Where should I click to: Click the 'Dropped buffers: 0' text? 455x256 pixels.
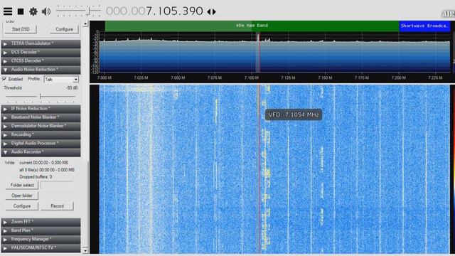[36, 177]
